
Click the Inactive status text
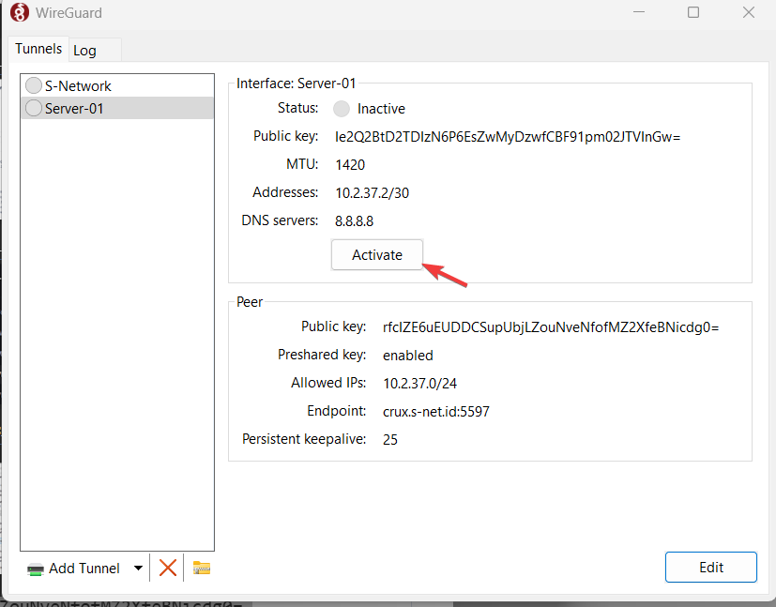click(381, 109)
